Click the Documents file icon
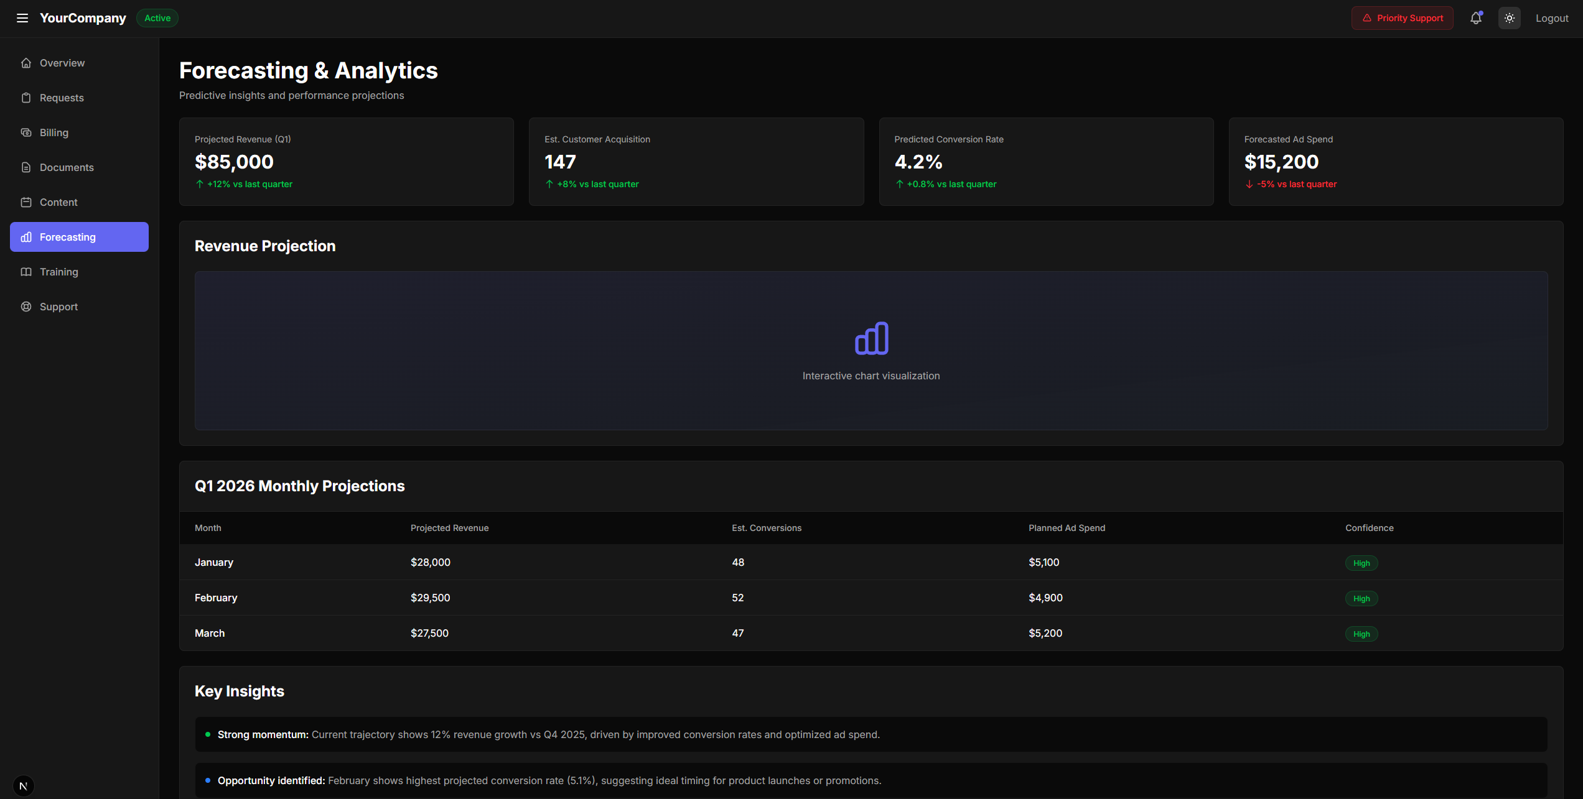Screen dimensions: 1583x799 point(26,167)
